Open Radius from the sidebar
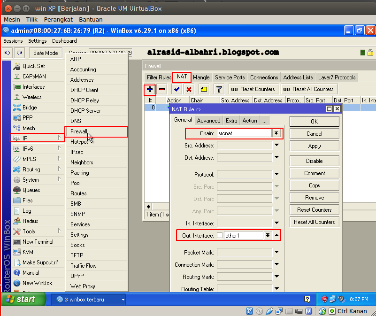Screen dimensions: 376x316 (x=30, y=221)
